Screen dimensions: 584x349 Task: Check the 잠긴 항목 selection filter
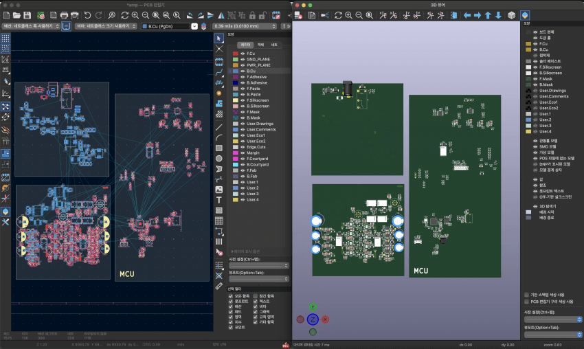(x=255, y=296)
